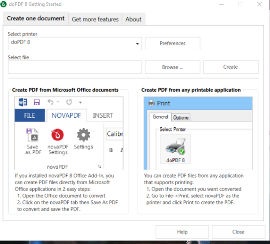Click the redo icon in the Office preview

tap(69, 102)
